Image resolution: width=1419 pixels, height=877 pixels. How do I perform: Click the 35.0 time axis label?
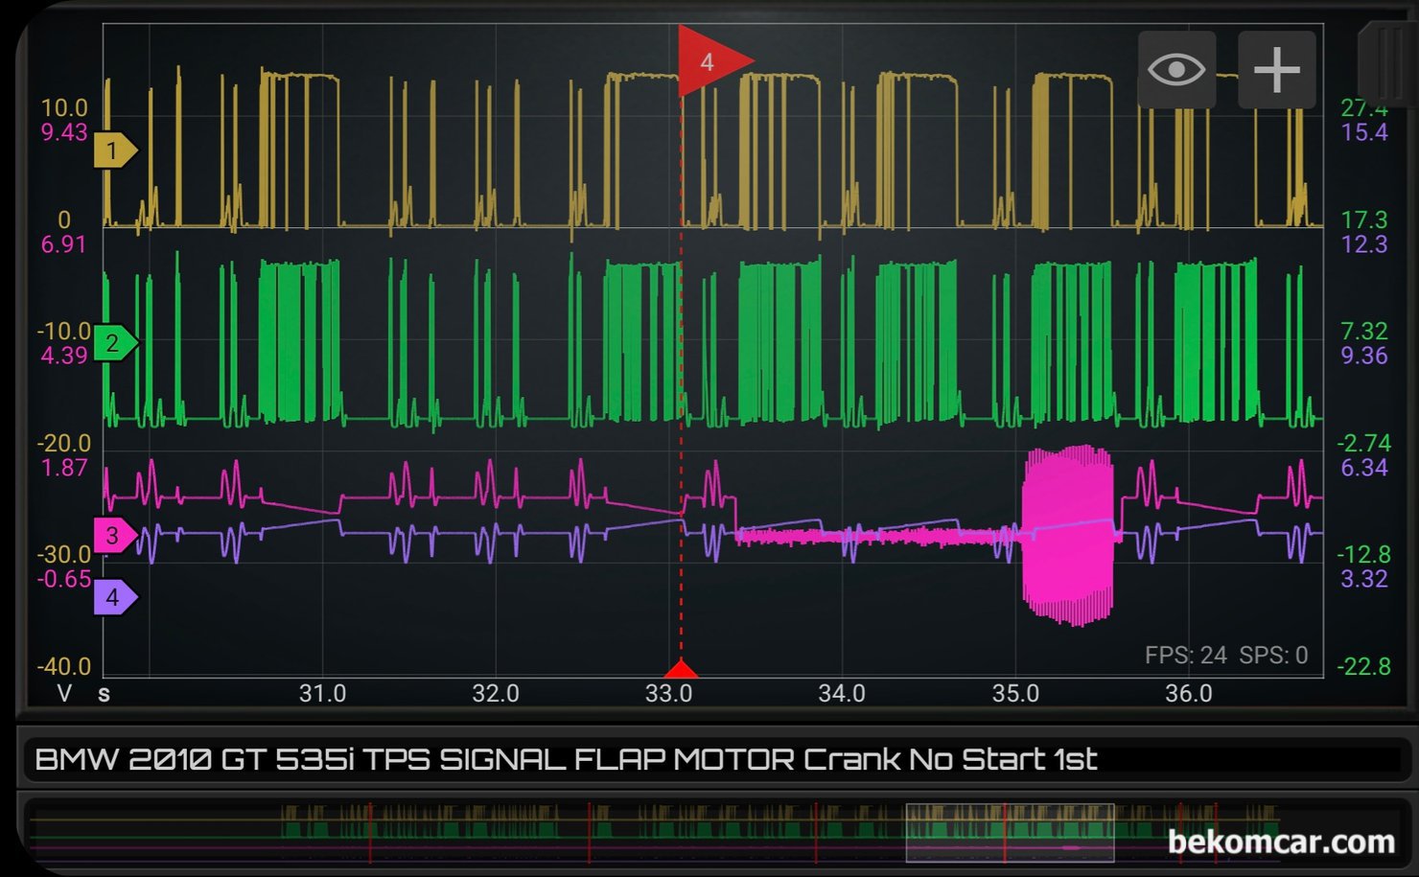(1015, 693)
